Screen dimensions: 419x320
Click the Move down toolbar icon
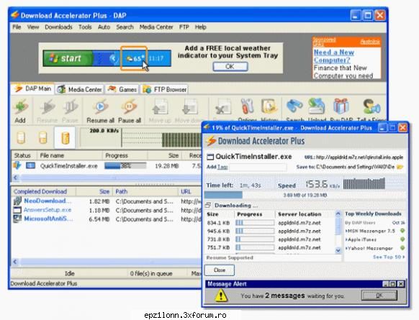pyautogui.click(x=189, y=107)
